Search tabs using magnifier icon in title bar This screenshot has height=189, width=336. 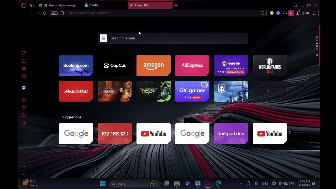click(295, 5)
